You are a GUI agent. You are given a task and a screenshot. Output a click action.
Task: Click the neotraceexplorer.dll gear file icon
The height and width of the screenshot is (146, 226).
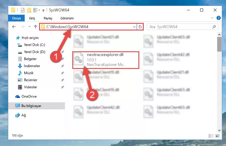[78, 59]
